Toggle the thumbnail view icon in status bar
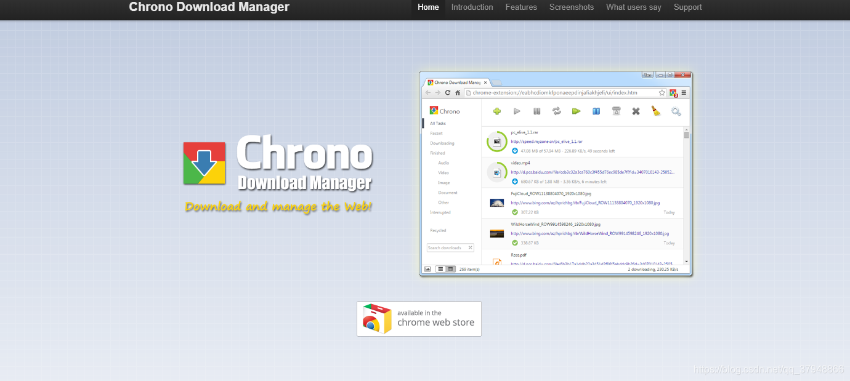Viewport: 850px width, 381px height. [427, 269]
